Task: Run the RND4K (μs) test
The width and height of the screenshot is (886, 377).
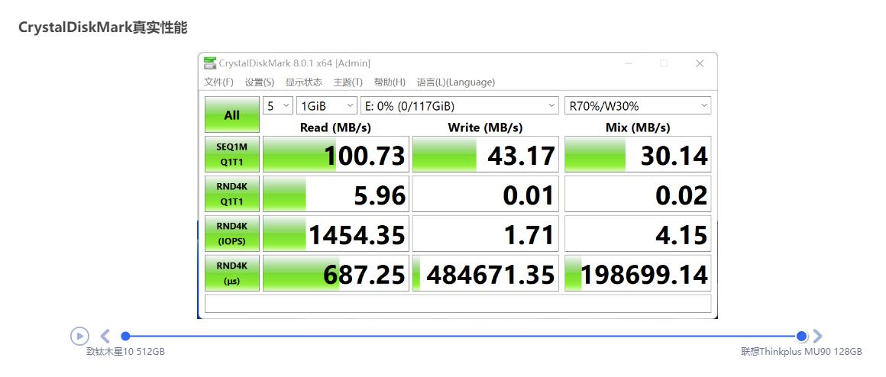Action: (231, 273)
